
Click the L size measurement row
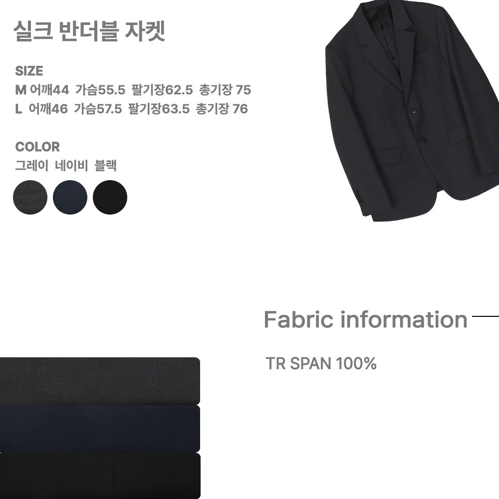coord(131,109)
